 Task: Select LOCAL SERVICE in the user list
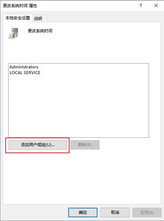(25, 72)
